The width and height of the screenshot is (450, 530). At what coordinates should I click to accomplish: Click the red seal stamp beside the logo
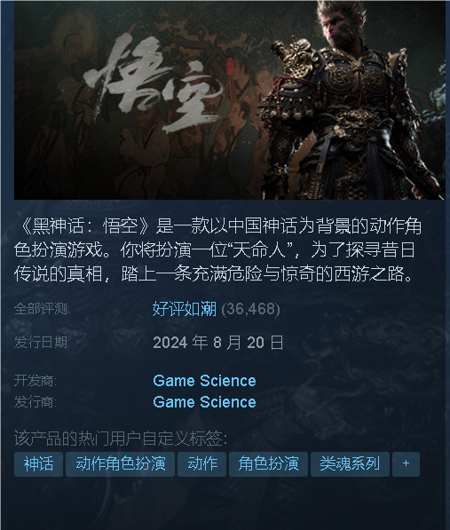pyautogui.click(x=230, y=67)
